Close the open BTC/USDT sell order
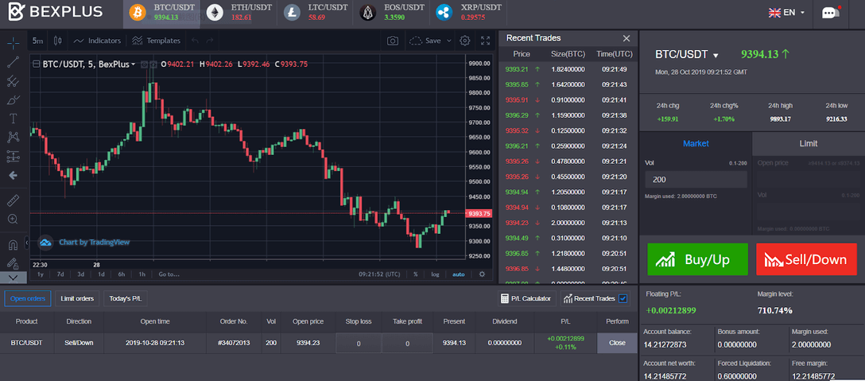The width and height of the screenshot is (865, 381). tap(617, 343)
